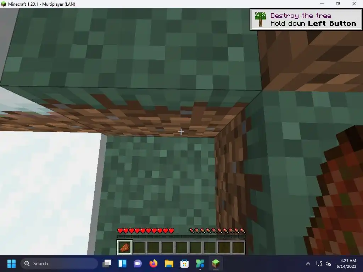Minimize the Minecraft window
Image resolution: width=363 pixels, height=272 pixels.
coord(322,4)
